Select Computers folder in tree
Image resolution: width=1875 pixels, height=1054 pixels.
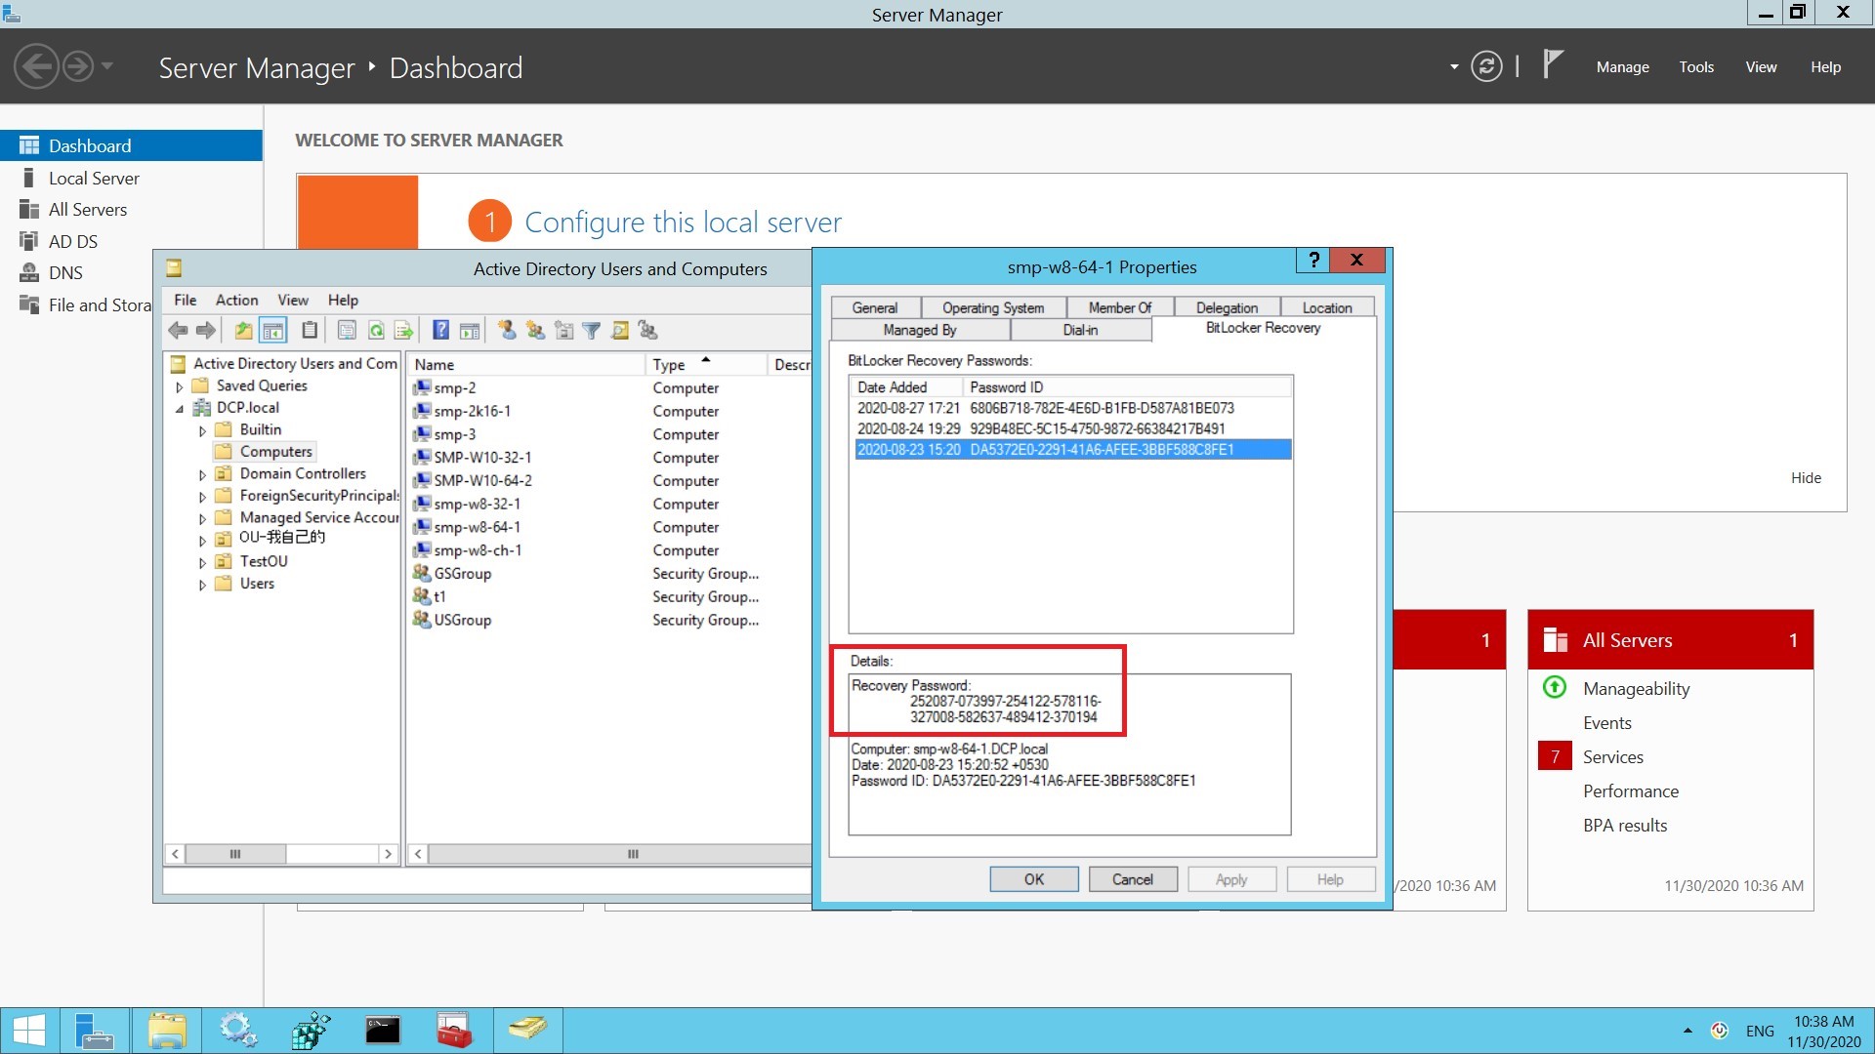(275, 452)
